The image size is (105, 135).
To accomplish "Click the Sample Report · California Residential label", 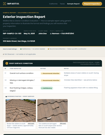I will pos(21,13).
